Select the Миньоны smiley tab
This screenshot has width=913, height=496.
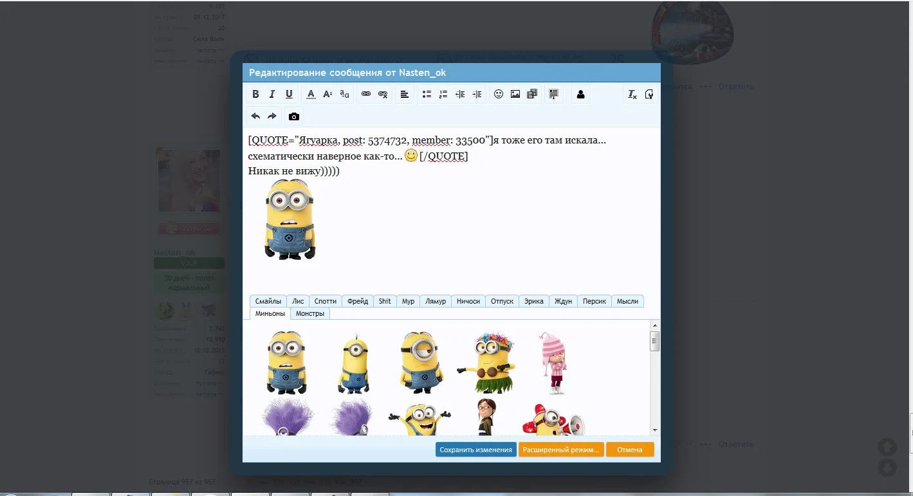tap(270, 313)
